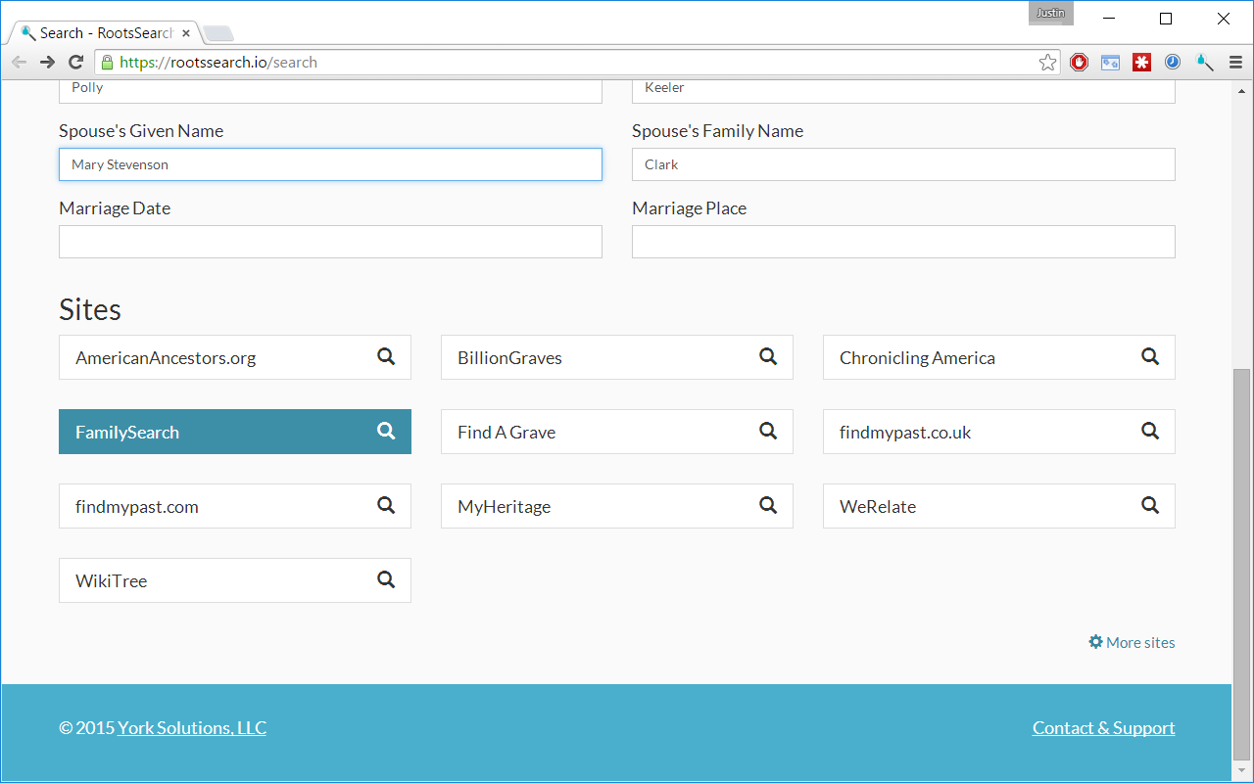Screen dimensions: 1254x783
Task: Click the WikiTree magnifier icon
Action: pos(386,579)
